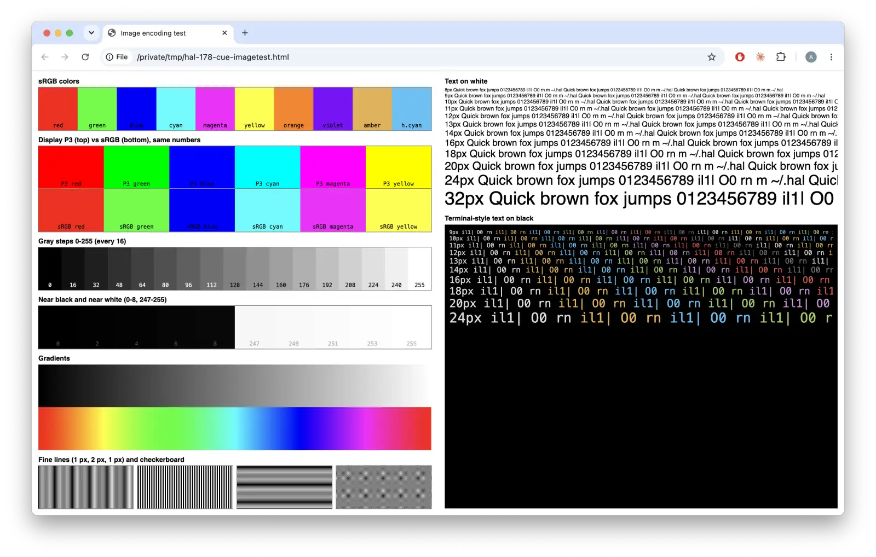Click the "orange" color swatch
The width and height of the screenshot is (876, 557).
(x=294, y=109)
